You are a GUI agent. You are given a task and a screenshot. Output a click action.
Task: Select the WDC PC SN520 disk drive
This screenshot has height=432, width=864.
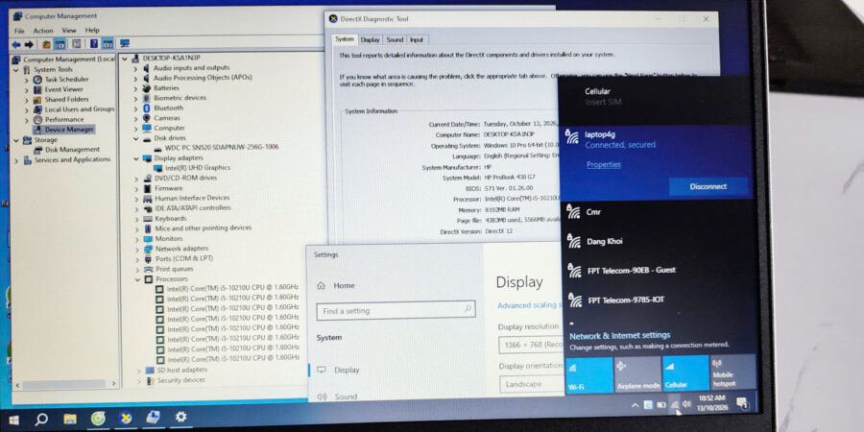click(222, 148)
